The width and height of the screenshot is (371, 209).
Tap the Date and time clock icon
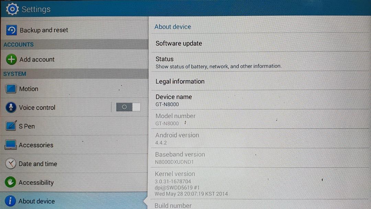(x=11, y=164)
